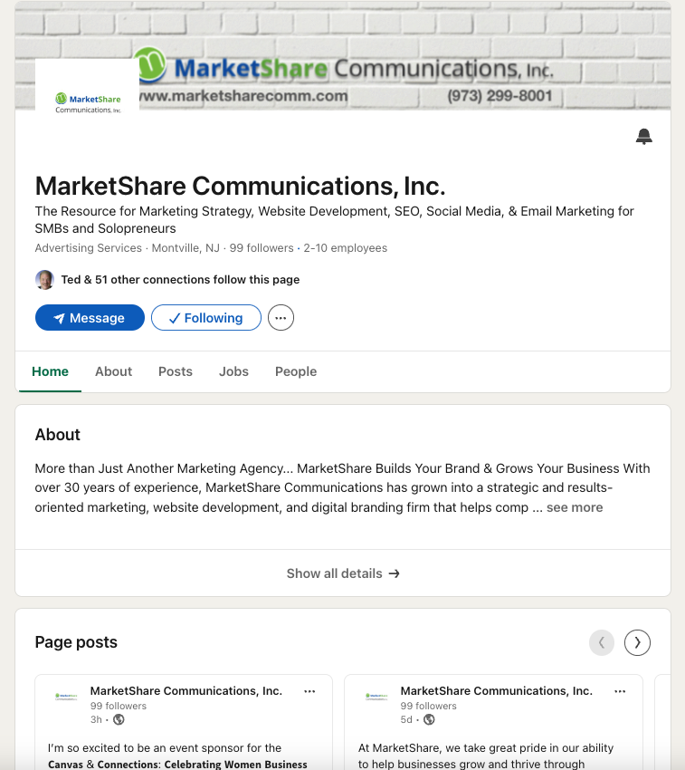Open Ted & 51 other connections link
The image size is (685, 770).
[x=180, y=279]
